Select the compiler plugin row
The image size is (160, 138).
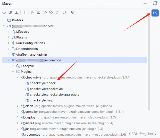(x=75, y=112)
